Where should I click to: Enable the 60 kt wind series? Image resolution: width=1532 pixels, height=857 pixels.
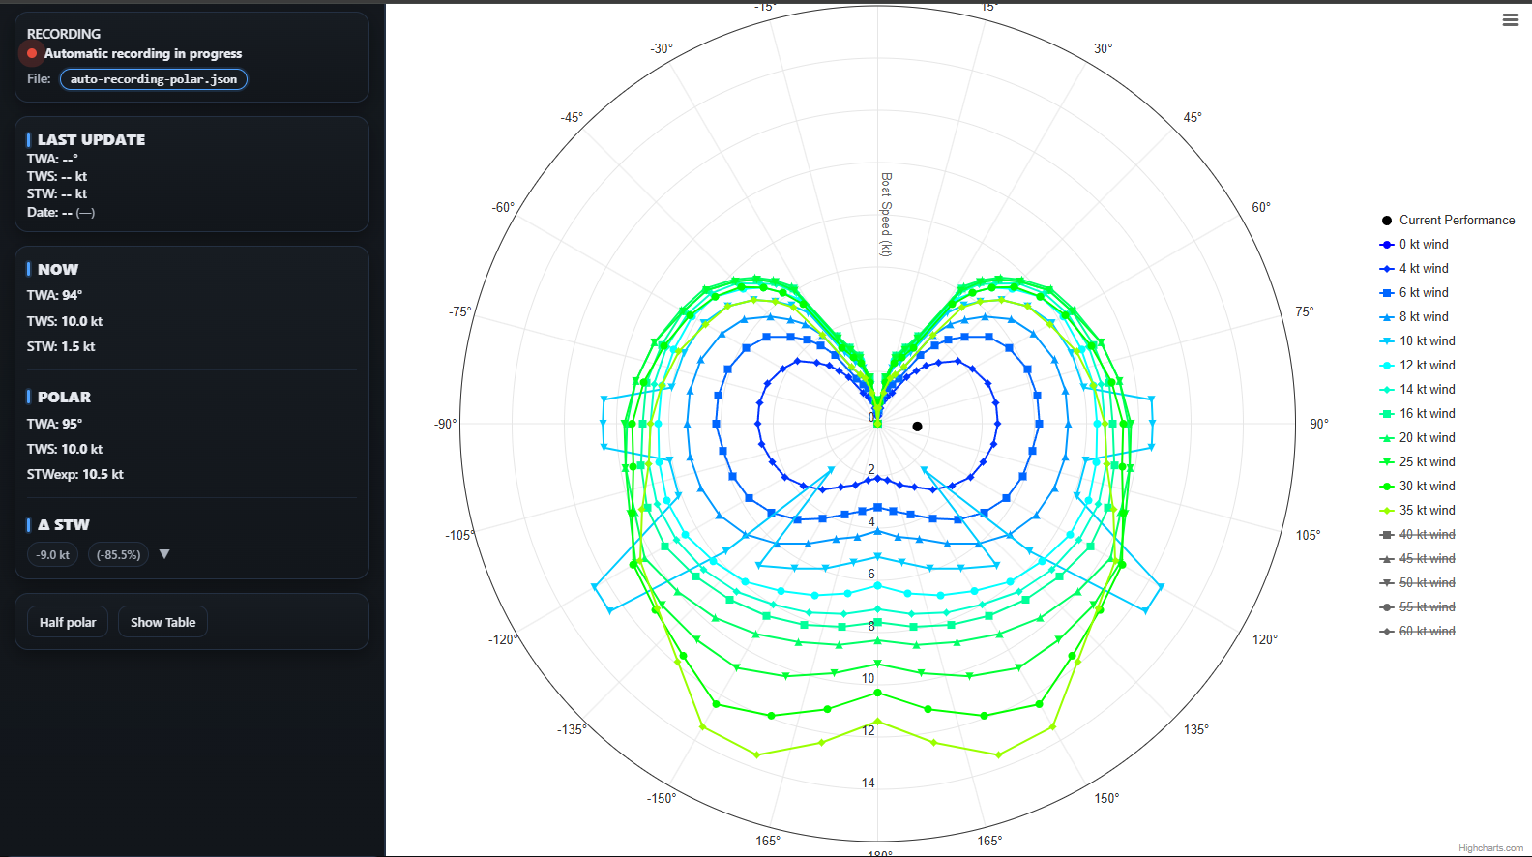tap(1418, 631)
